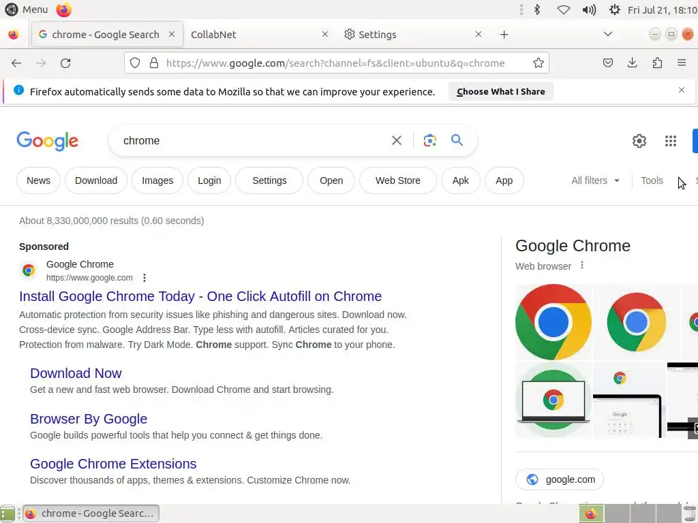Viewport: 698px width, 523px height.
Task: Open Google Chrome Extensions sitelink
Action: pos(113,464)
